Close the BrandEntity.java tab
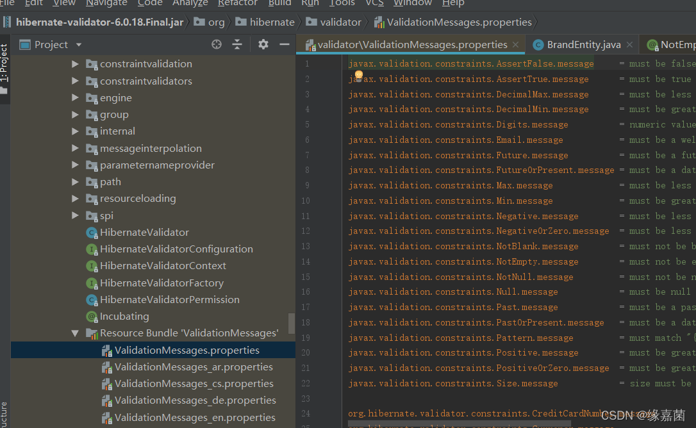 [x=629, y=45]
